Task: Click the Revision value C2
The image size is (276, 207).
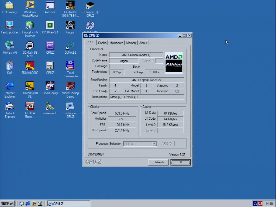Action: 177,91
